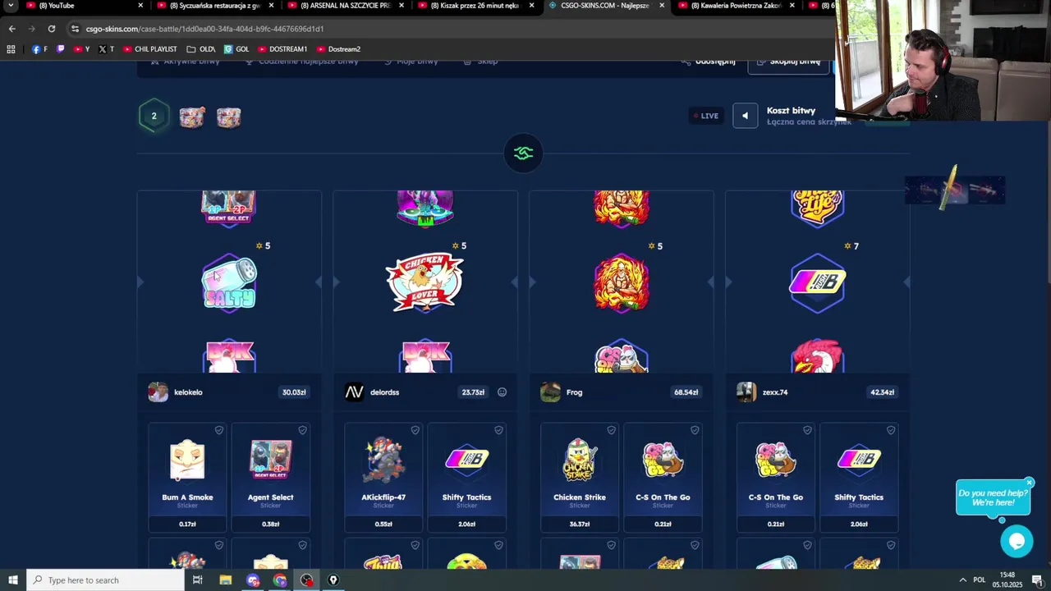Viewport: 1051px width, 591px height.
Task: Click Frog's total value 68.54zł
Action: coord(686,392)
